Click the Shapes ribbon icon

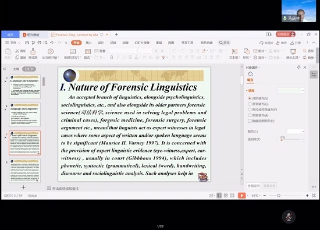point(247,54)
